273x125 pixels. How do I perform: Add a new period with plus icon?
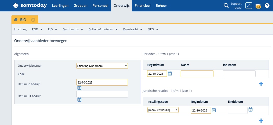(261, 84)
